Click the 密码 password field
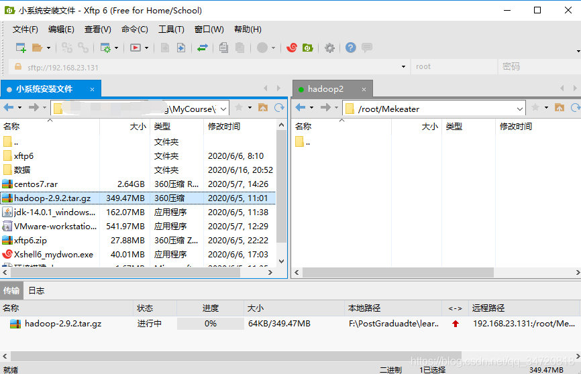The height and width of the screenshot is (374, 581). click(539, 66)
